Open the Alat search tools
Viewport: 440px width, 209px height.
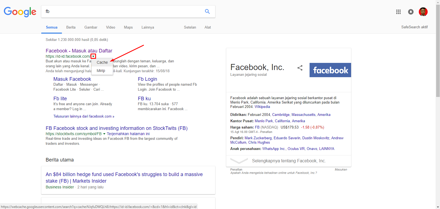pyautogui.click(x=208, y=27)
